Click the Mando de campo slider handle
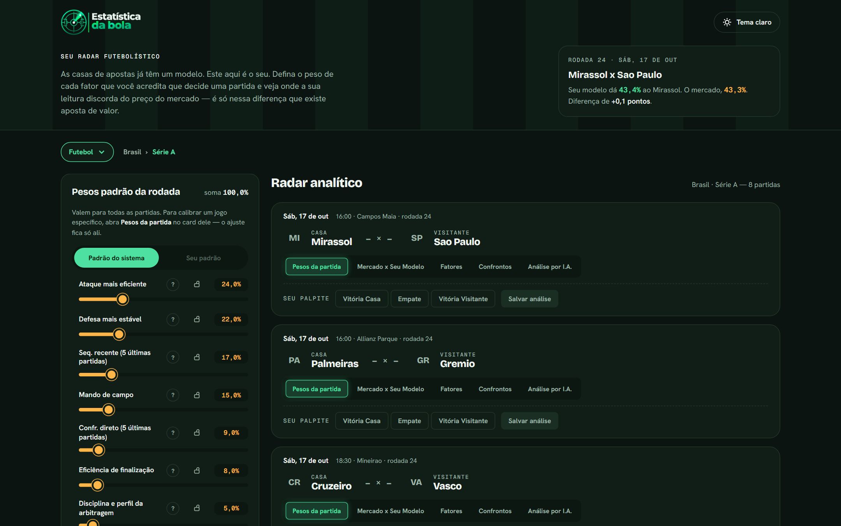Viewport: 841px width, 526px height. pos(109,410)
